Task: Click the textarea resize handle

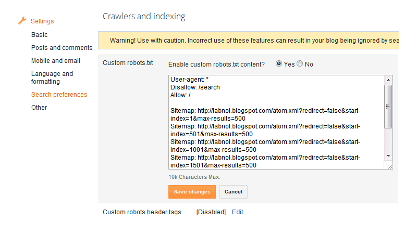Action: click(388, 165)
